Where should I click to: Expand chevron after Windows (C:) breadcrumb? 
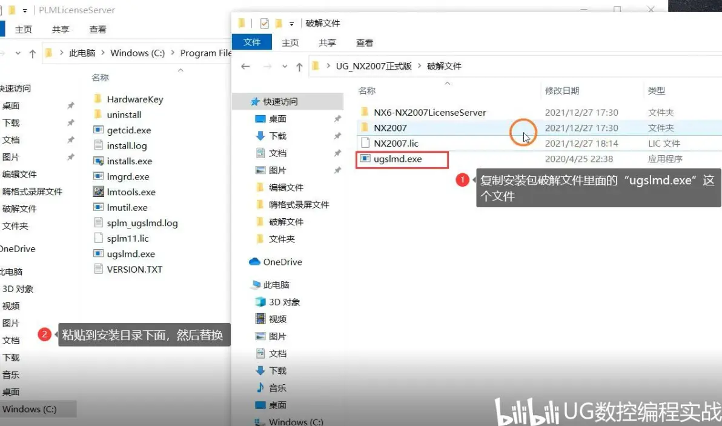173,53
